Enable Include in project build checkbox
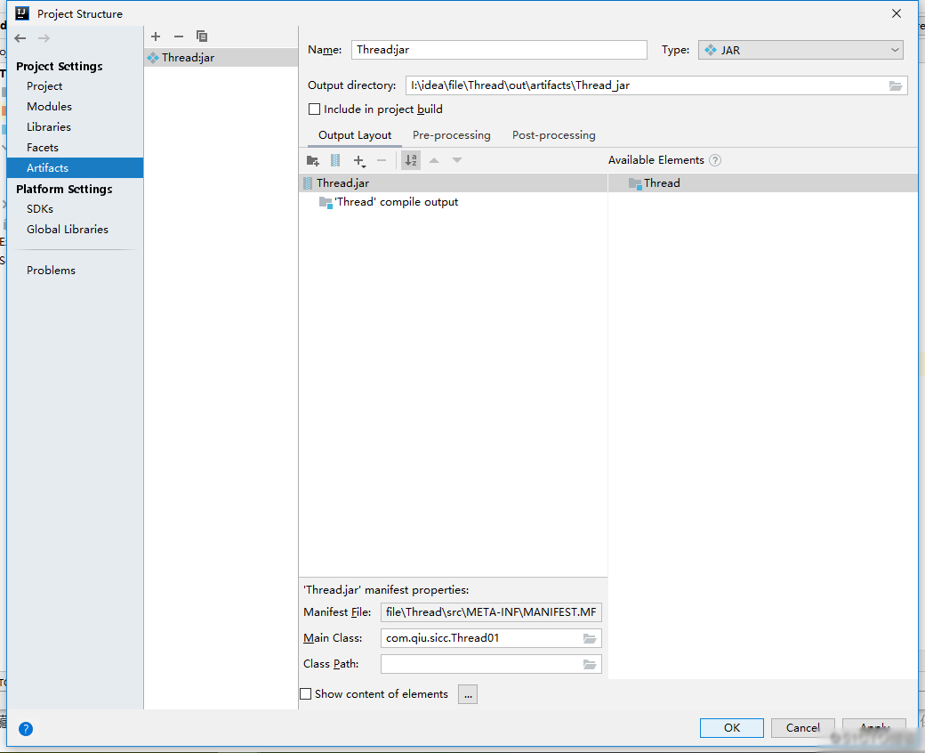The width and height of the screenshot is (925, 753). point(314,109)
